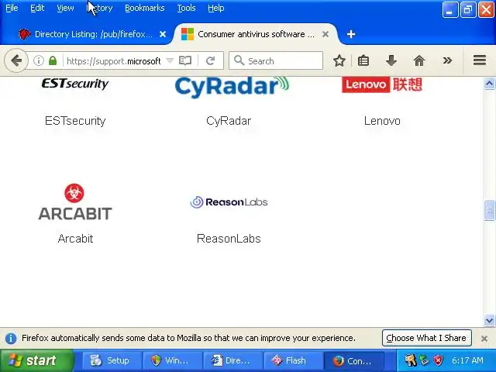Close the Consumer antivirus software tab
The image size is (496, 372).
pos(325,34)
